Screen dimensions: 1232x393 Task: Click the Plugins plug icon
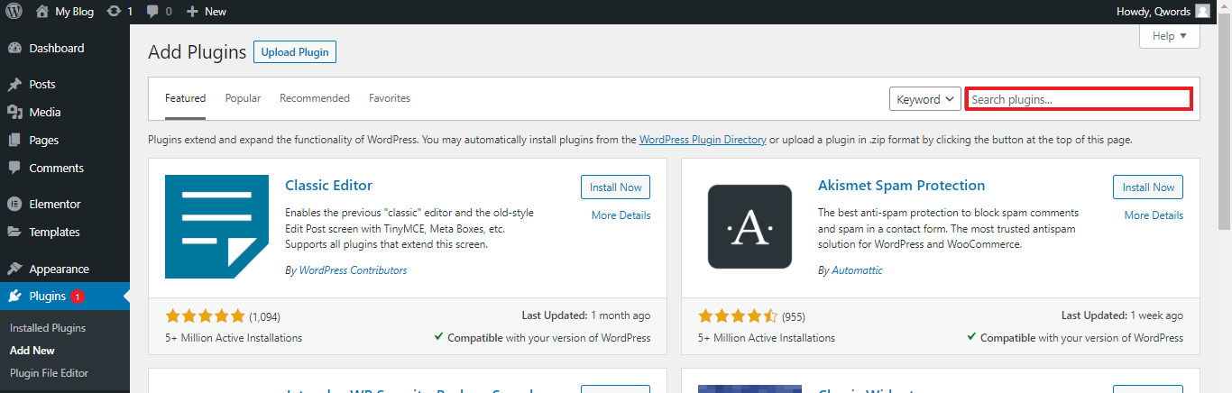(x=14, y=297)
